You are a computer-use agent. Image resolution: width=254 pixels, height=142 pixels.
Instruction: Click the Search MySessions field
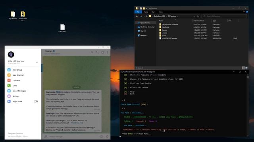(224, 16)
